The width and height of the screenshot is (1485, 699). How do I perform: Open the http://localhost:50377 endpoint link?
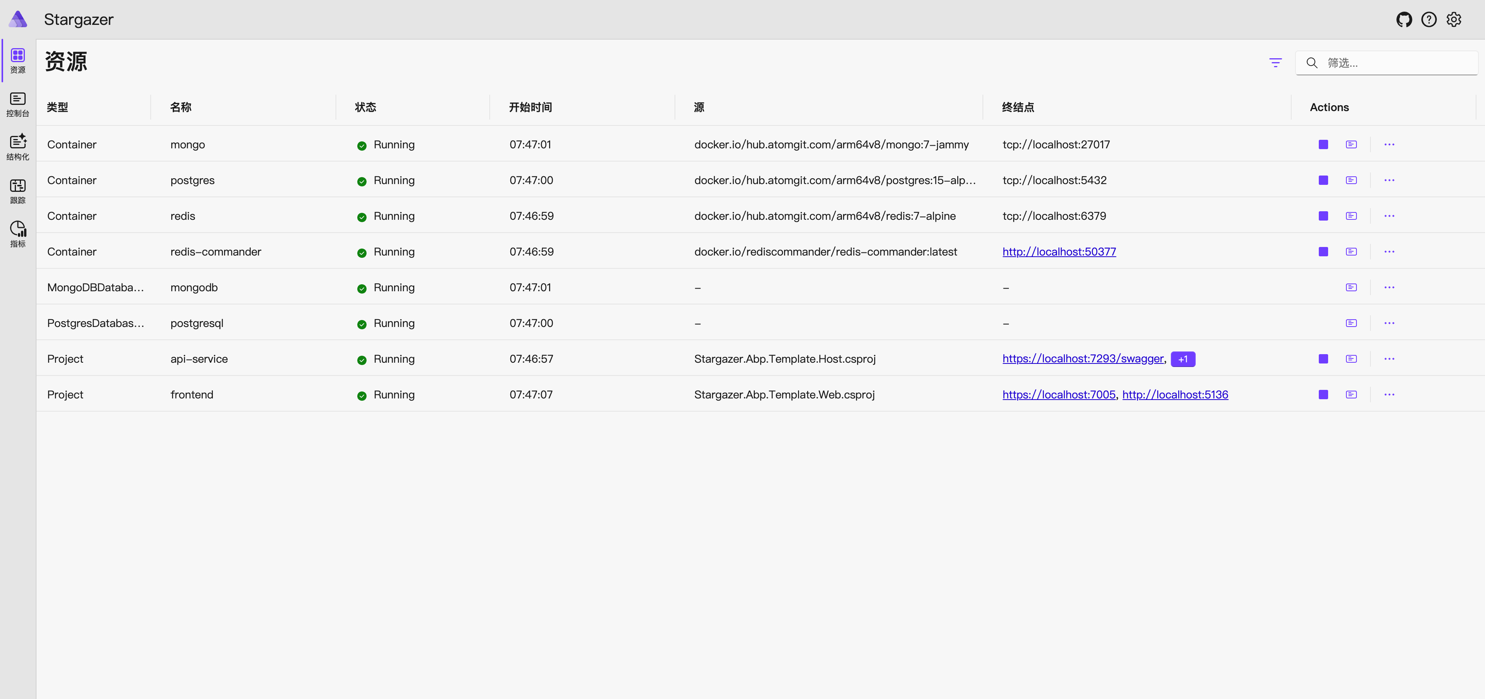[x=1059, y=252]
